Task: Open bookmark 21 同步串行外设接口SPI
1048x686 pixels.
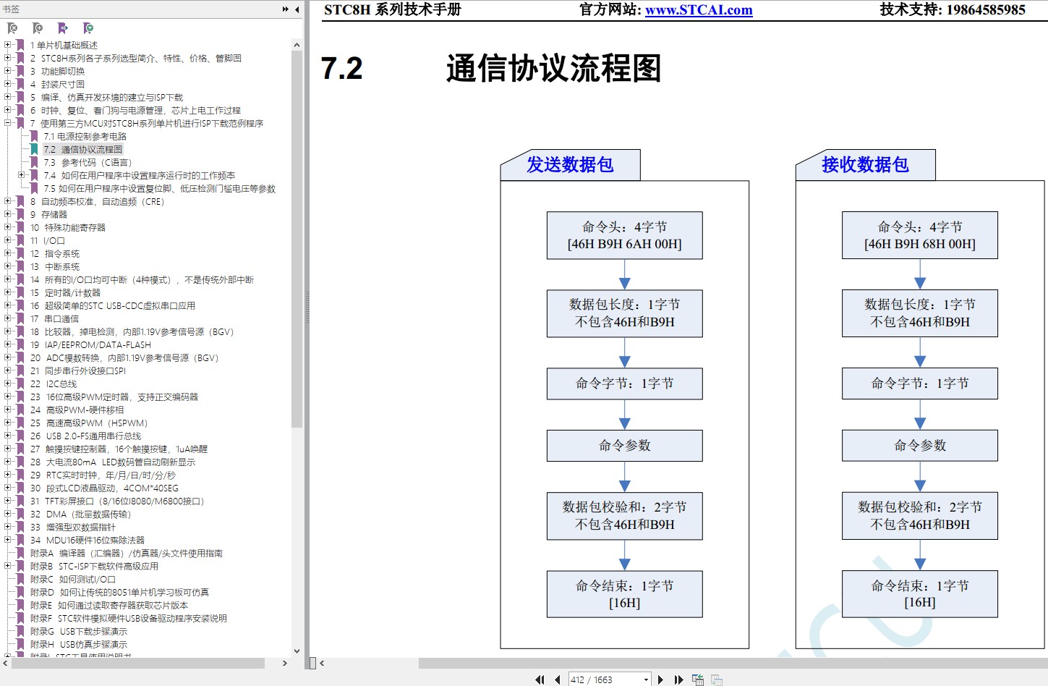Action: [x=78, y=370]
